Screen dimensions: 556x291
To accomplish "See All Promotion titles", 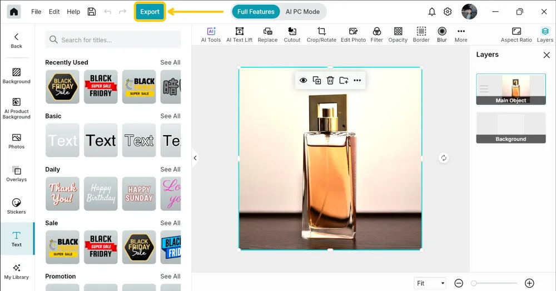I will click(170, 276).
